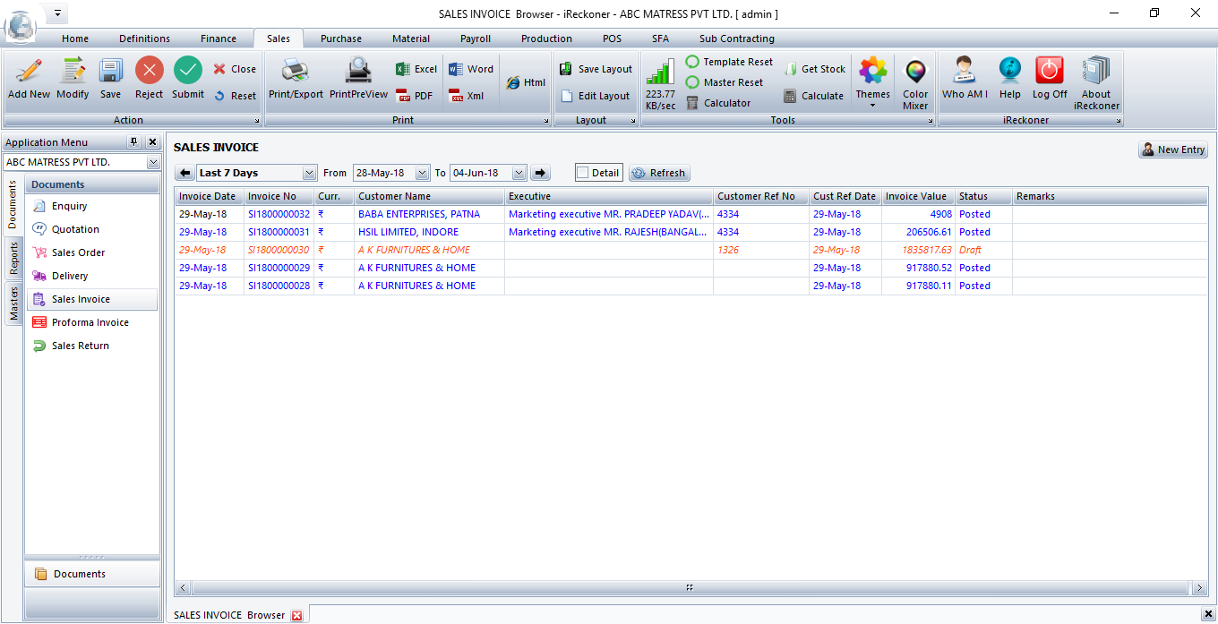Click the Log Off power icon
This screenshot has height=624, width=1218.
click(1050, 72)
